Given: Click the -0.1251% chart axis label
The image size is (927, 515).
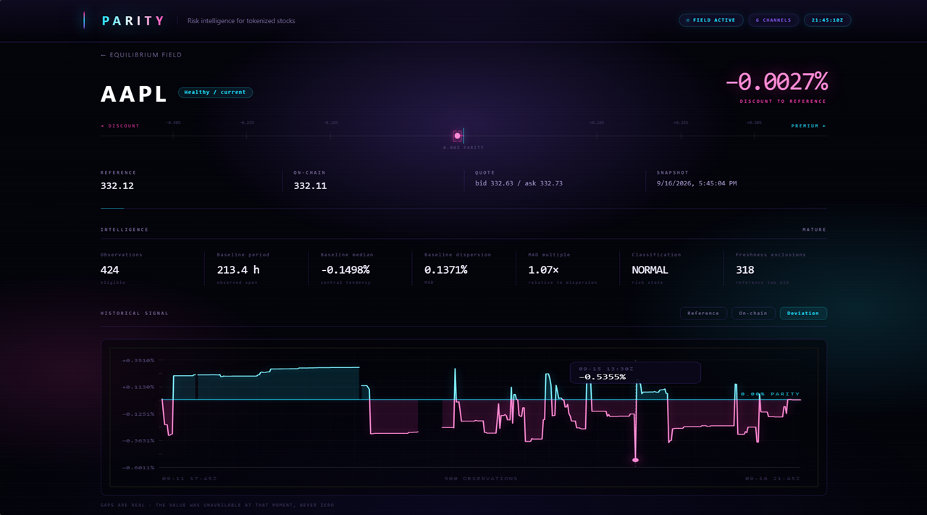Looking at the screenshot, I should (138, 414).
